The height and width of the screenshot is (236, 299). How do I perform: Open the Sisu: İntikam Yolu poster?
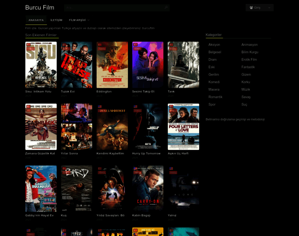pyautogui.click(x=41, y=65)
